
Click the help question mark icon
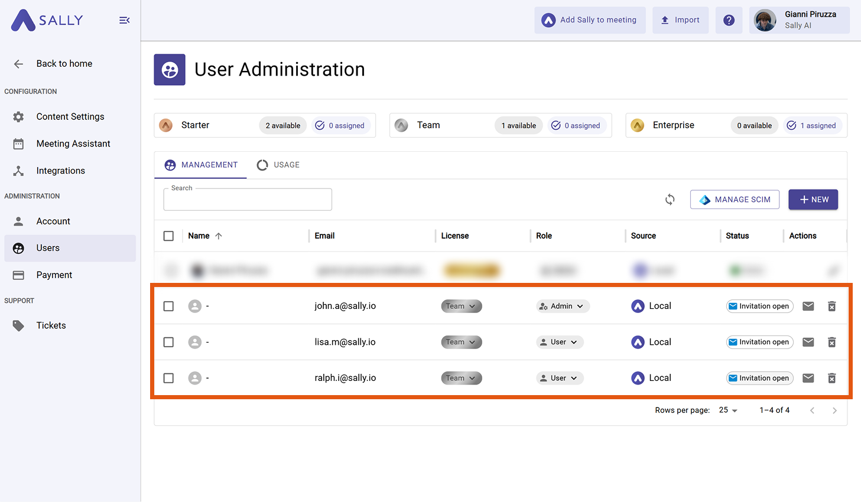(x=729, y=20)
